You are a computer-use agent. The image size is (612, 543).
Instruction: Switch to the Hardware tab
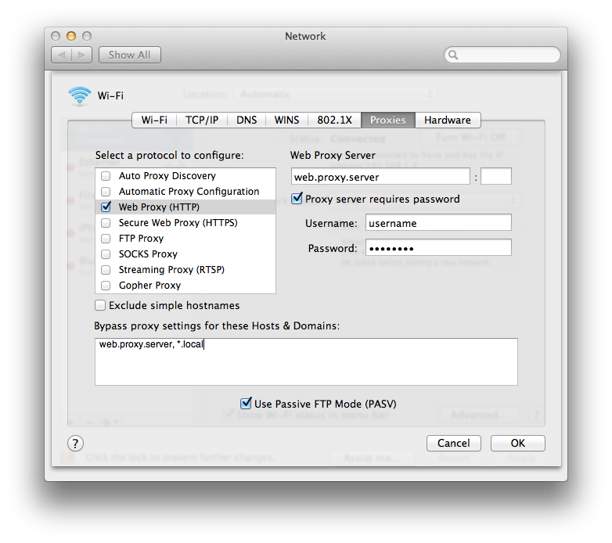tap(448, 120)
